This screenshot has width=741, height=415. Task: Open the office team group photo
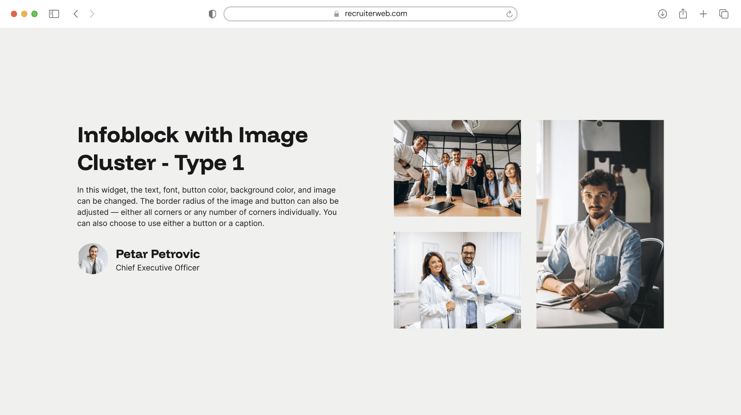pyautogui.click(x=457, y=168)
